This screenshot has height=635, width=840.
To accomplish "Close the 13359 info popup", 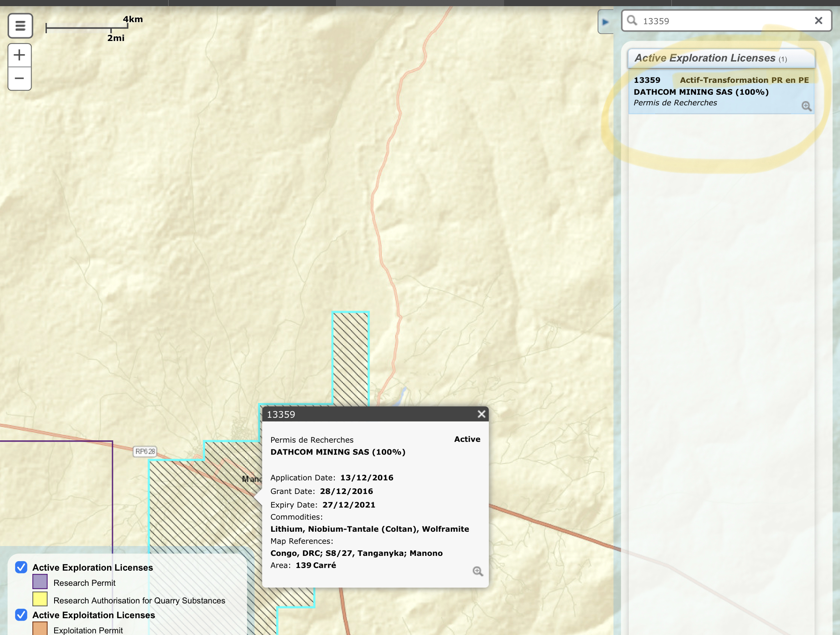I will click(x=482, y=414).
